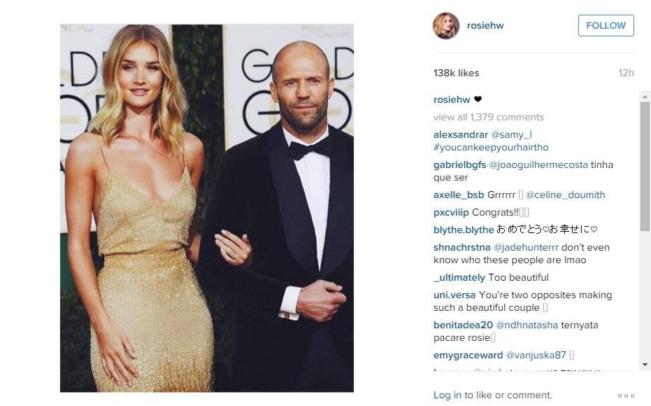
Task: Open the @jadehunterrr mention
Action: (526, 247)
